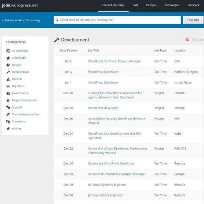
Task: Open the Dec 30 lowercase WordPress developer job
Action: tap(103, 108)
